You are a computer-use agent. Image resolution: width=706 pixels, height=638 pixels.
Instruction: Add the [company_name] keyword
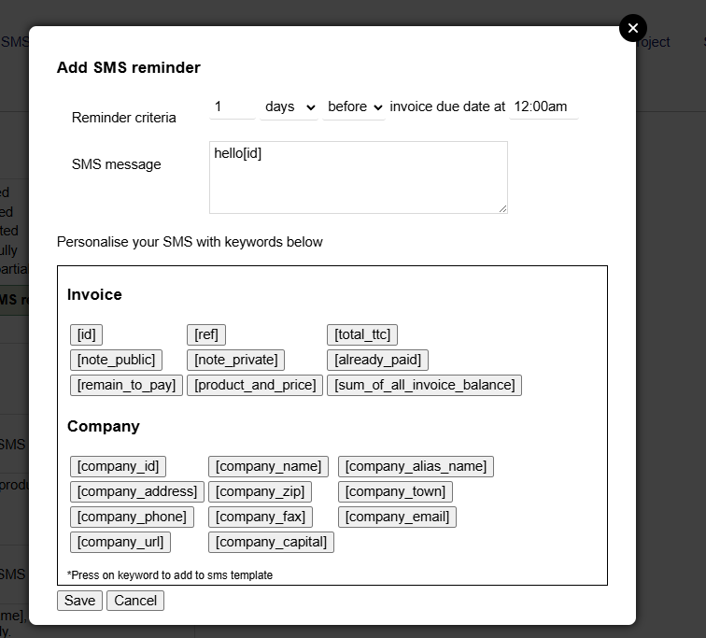point(268,466)
